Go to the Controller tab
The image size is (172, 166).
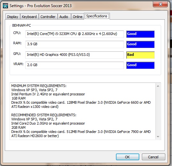click(x=48, y=17)
